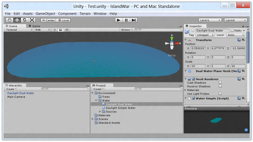
Task: Open Water Simple script gear menu
Action: tap(243, 98)
